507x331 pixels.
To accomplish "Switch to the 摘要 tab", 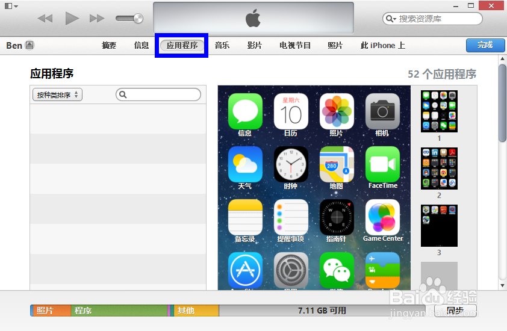I will click(109, 45).
